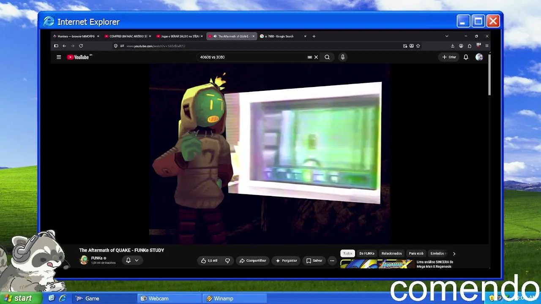Image resolution: width=541 pixels, height=304 pixels.
Task: Open the account avatar menu
Action: (479, 57)
